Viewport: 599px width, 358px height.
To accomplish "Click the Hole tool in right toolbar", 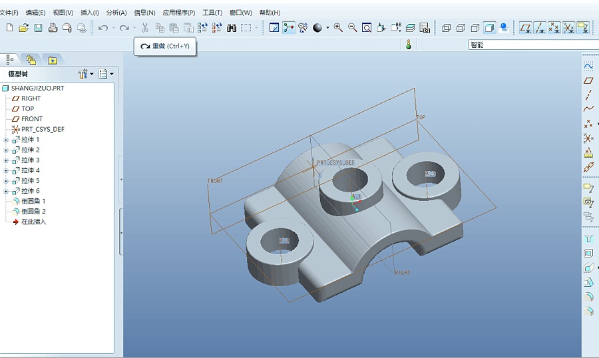I will click(x=588, y=239).
